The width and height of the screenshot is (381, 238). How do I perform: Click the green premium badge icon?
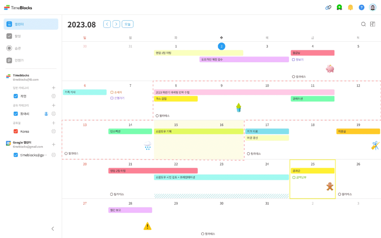[339, 7]
